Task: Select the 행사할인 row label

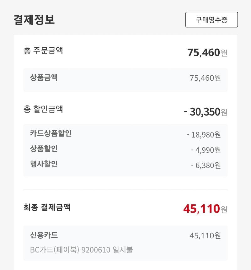Action: pos(44,164)
